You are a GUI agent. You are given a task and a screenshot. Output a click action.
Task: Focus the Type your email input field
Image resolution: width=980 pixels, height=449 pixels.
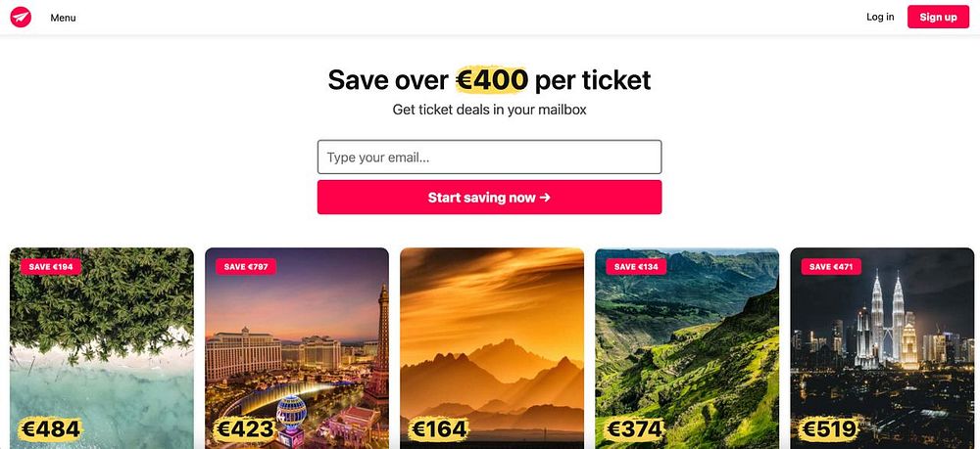click(x=489, y=157)
